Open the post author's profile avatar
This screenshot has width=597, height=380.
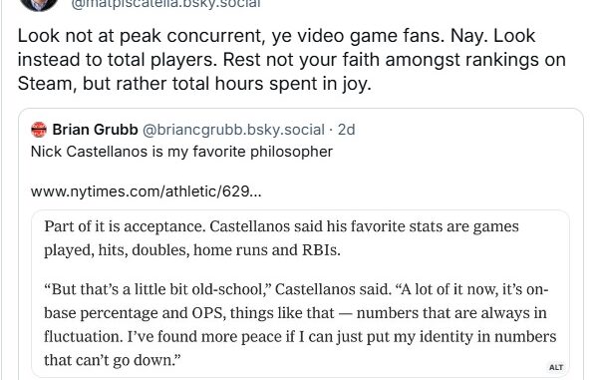(39, 4)
